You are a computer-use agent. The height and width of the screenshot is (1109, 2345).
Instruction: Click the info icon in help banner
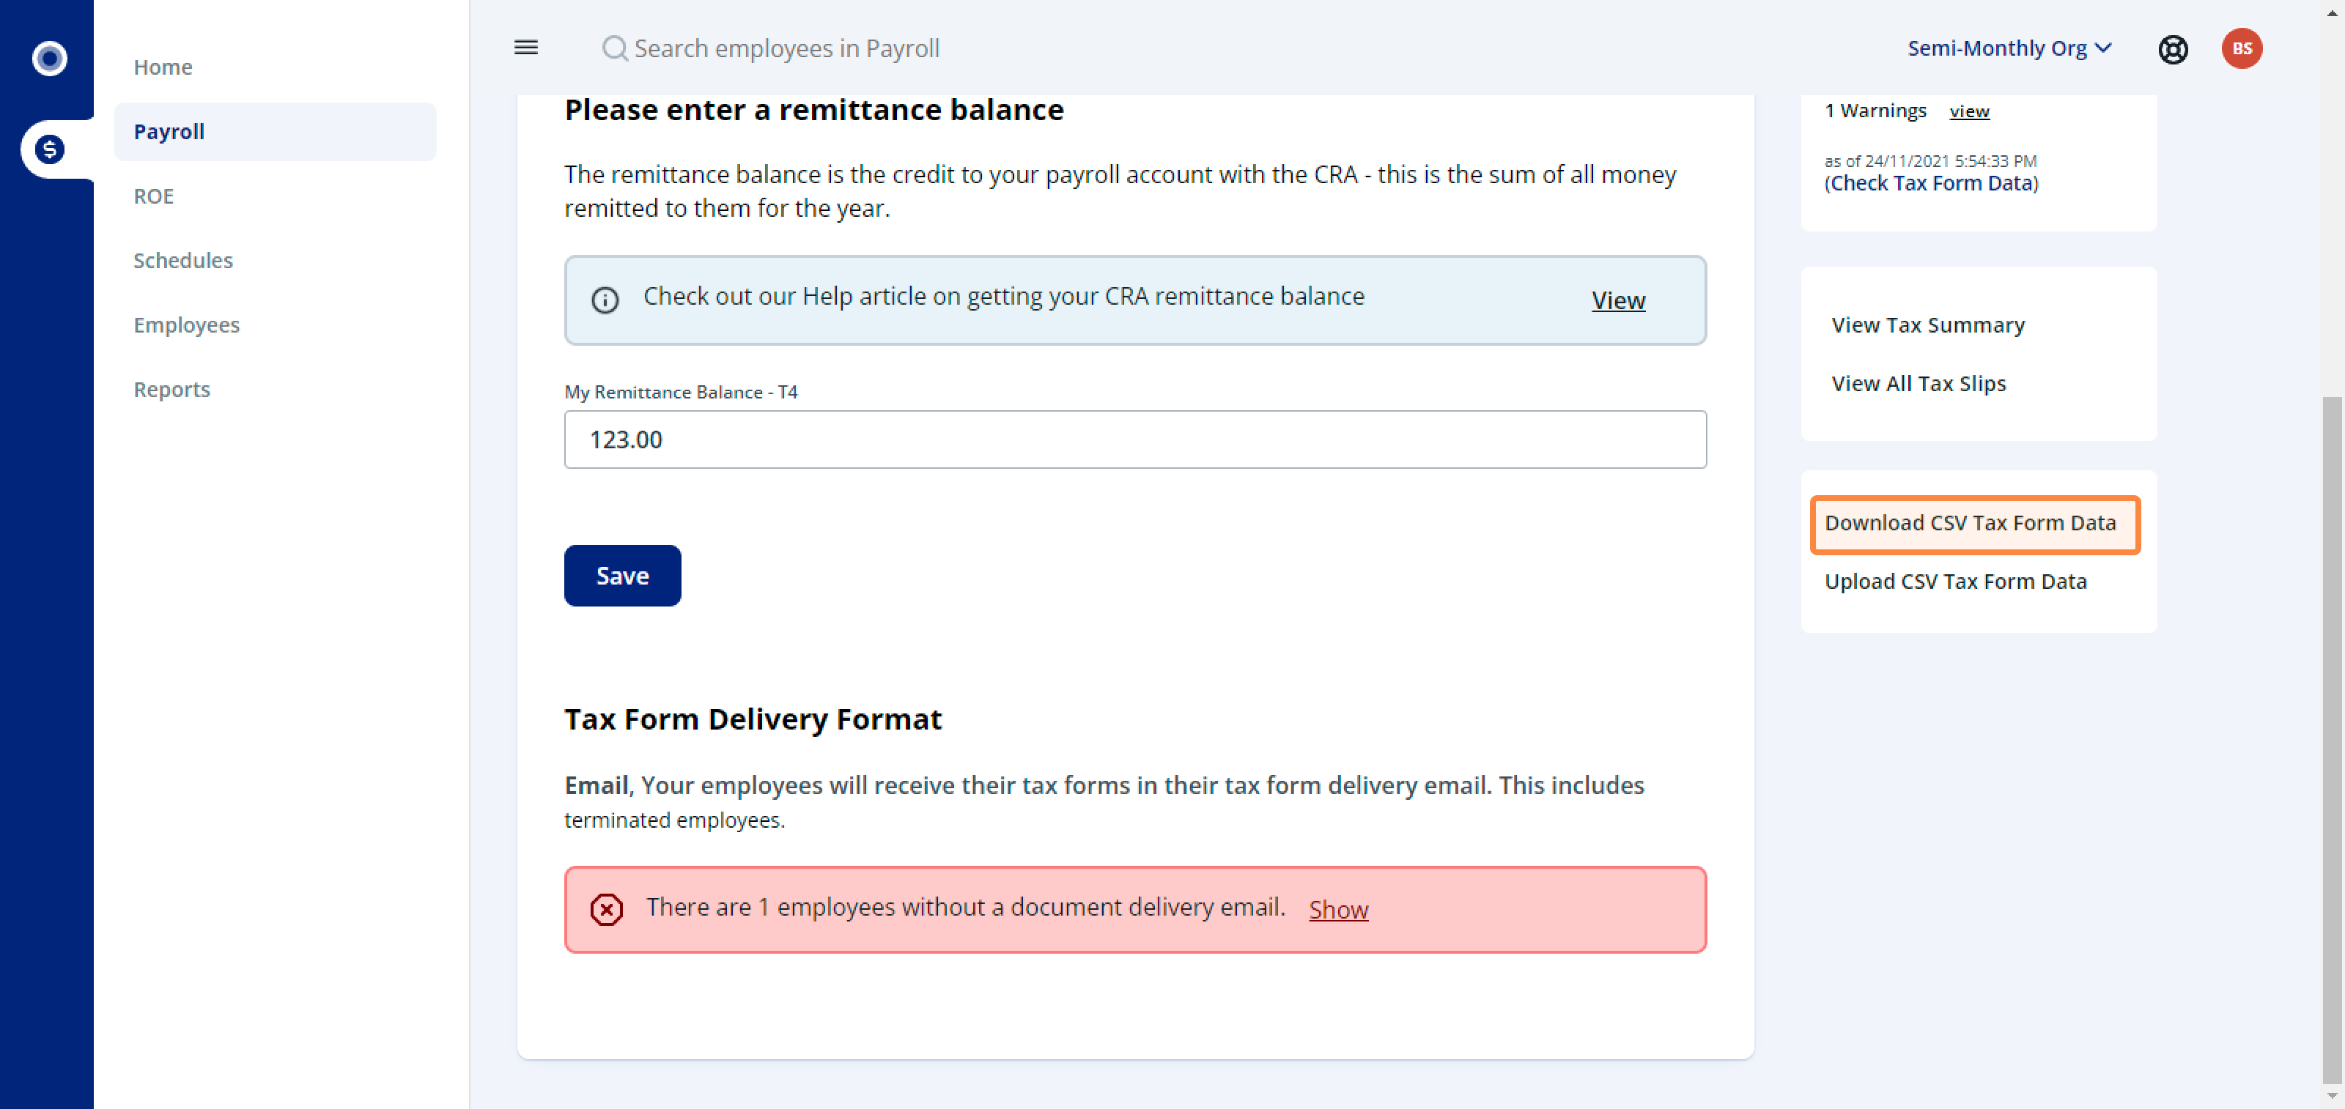pos(605,300)
